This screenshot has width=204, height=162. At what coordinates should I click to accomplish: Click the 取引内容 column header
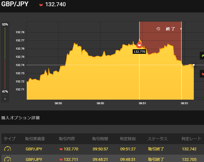pos(67,139)
